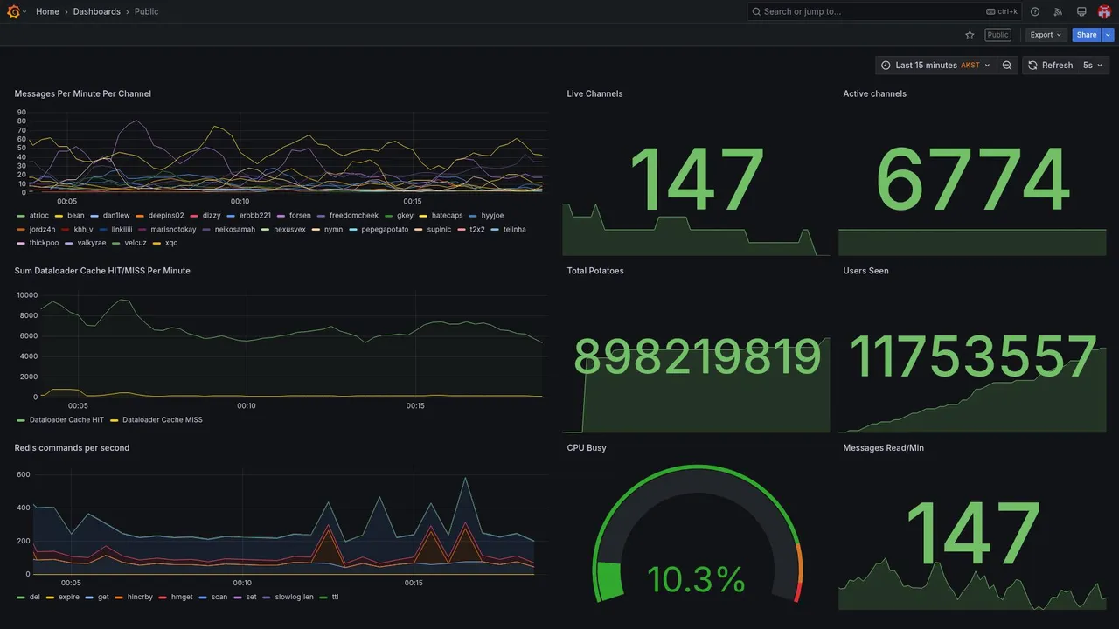Open the help question mark icon
Viewport: 1119px width, 629px height.
[1035, 11]
